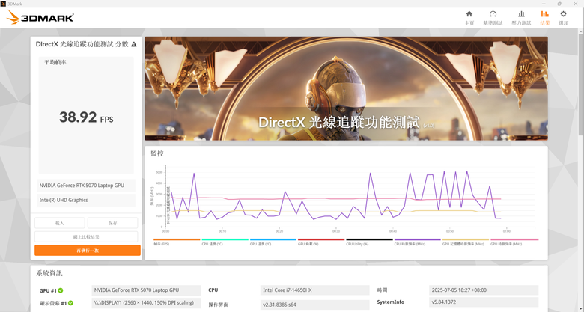Click the green check next to GPU #1

point(61,290)
